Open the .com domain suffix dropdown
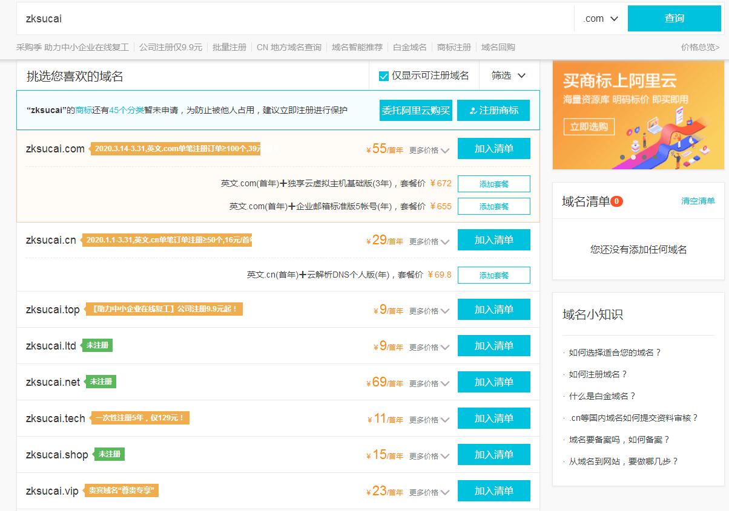729x511 pixels. (599, 19)
